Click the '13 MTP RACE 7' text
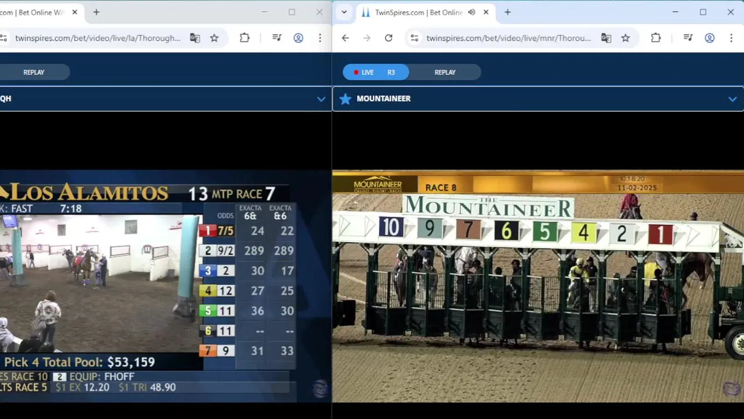Viewport: 744px width, 419px height. click(x=232, y=193)
